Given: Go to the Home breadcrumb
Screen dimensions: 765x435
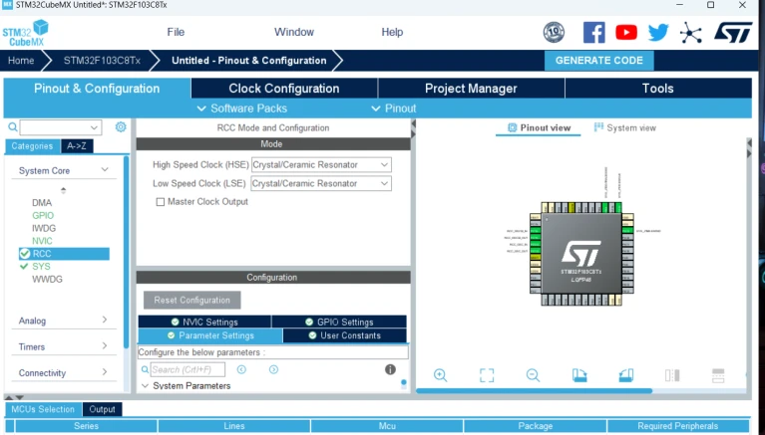Looking at the screenshot, I should (x=21, y=61).
